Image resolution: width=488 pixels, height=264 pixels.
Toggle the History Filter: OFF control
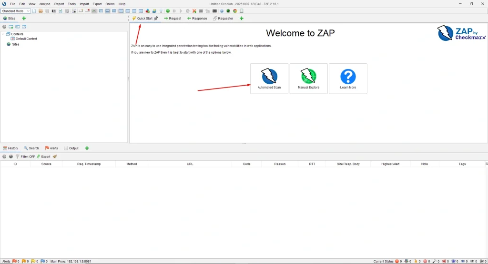tap(25, 156)
